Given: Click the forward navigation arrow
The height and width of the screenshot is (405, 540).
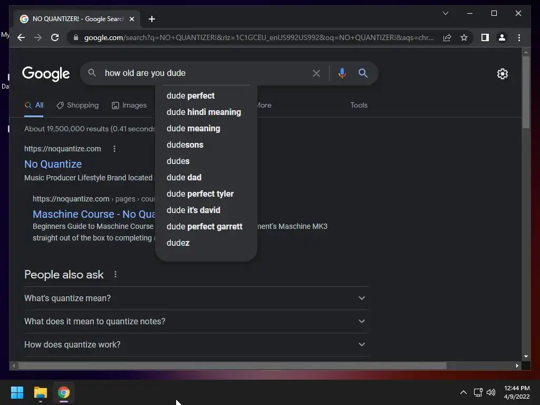Looking at the screenshot, I should (38, 37).
